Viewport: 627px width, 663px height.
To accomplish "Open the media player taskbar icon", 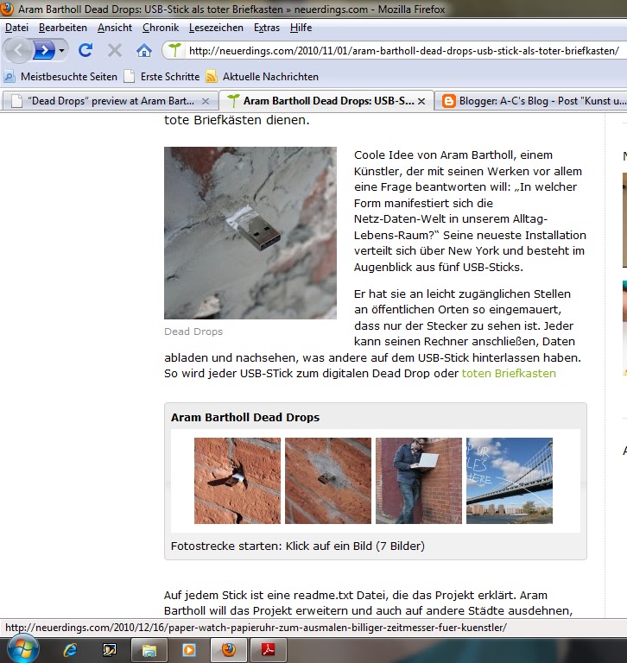I will click(x=189, y=650).
